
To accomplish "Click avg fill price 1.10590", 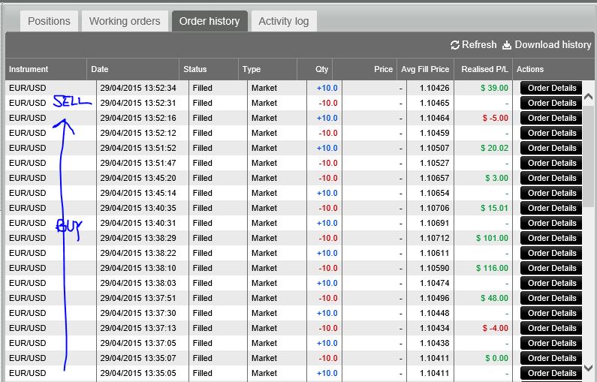I will pos(435,268).
